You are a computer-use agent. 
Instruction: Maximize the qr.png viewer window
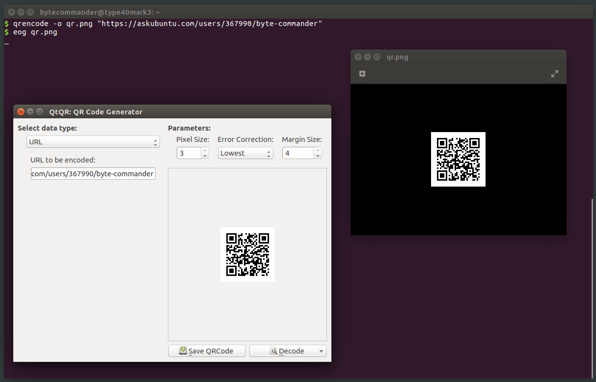click(x=377, y=57)
